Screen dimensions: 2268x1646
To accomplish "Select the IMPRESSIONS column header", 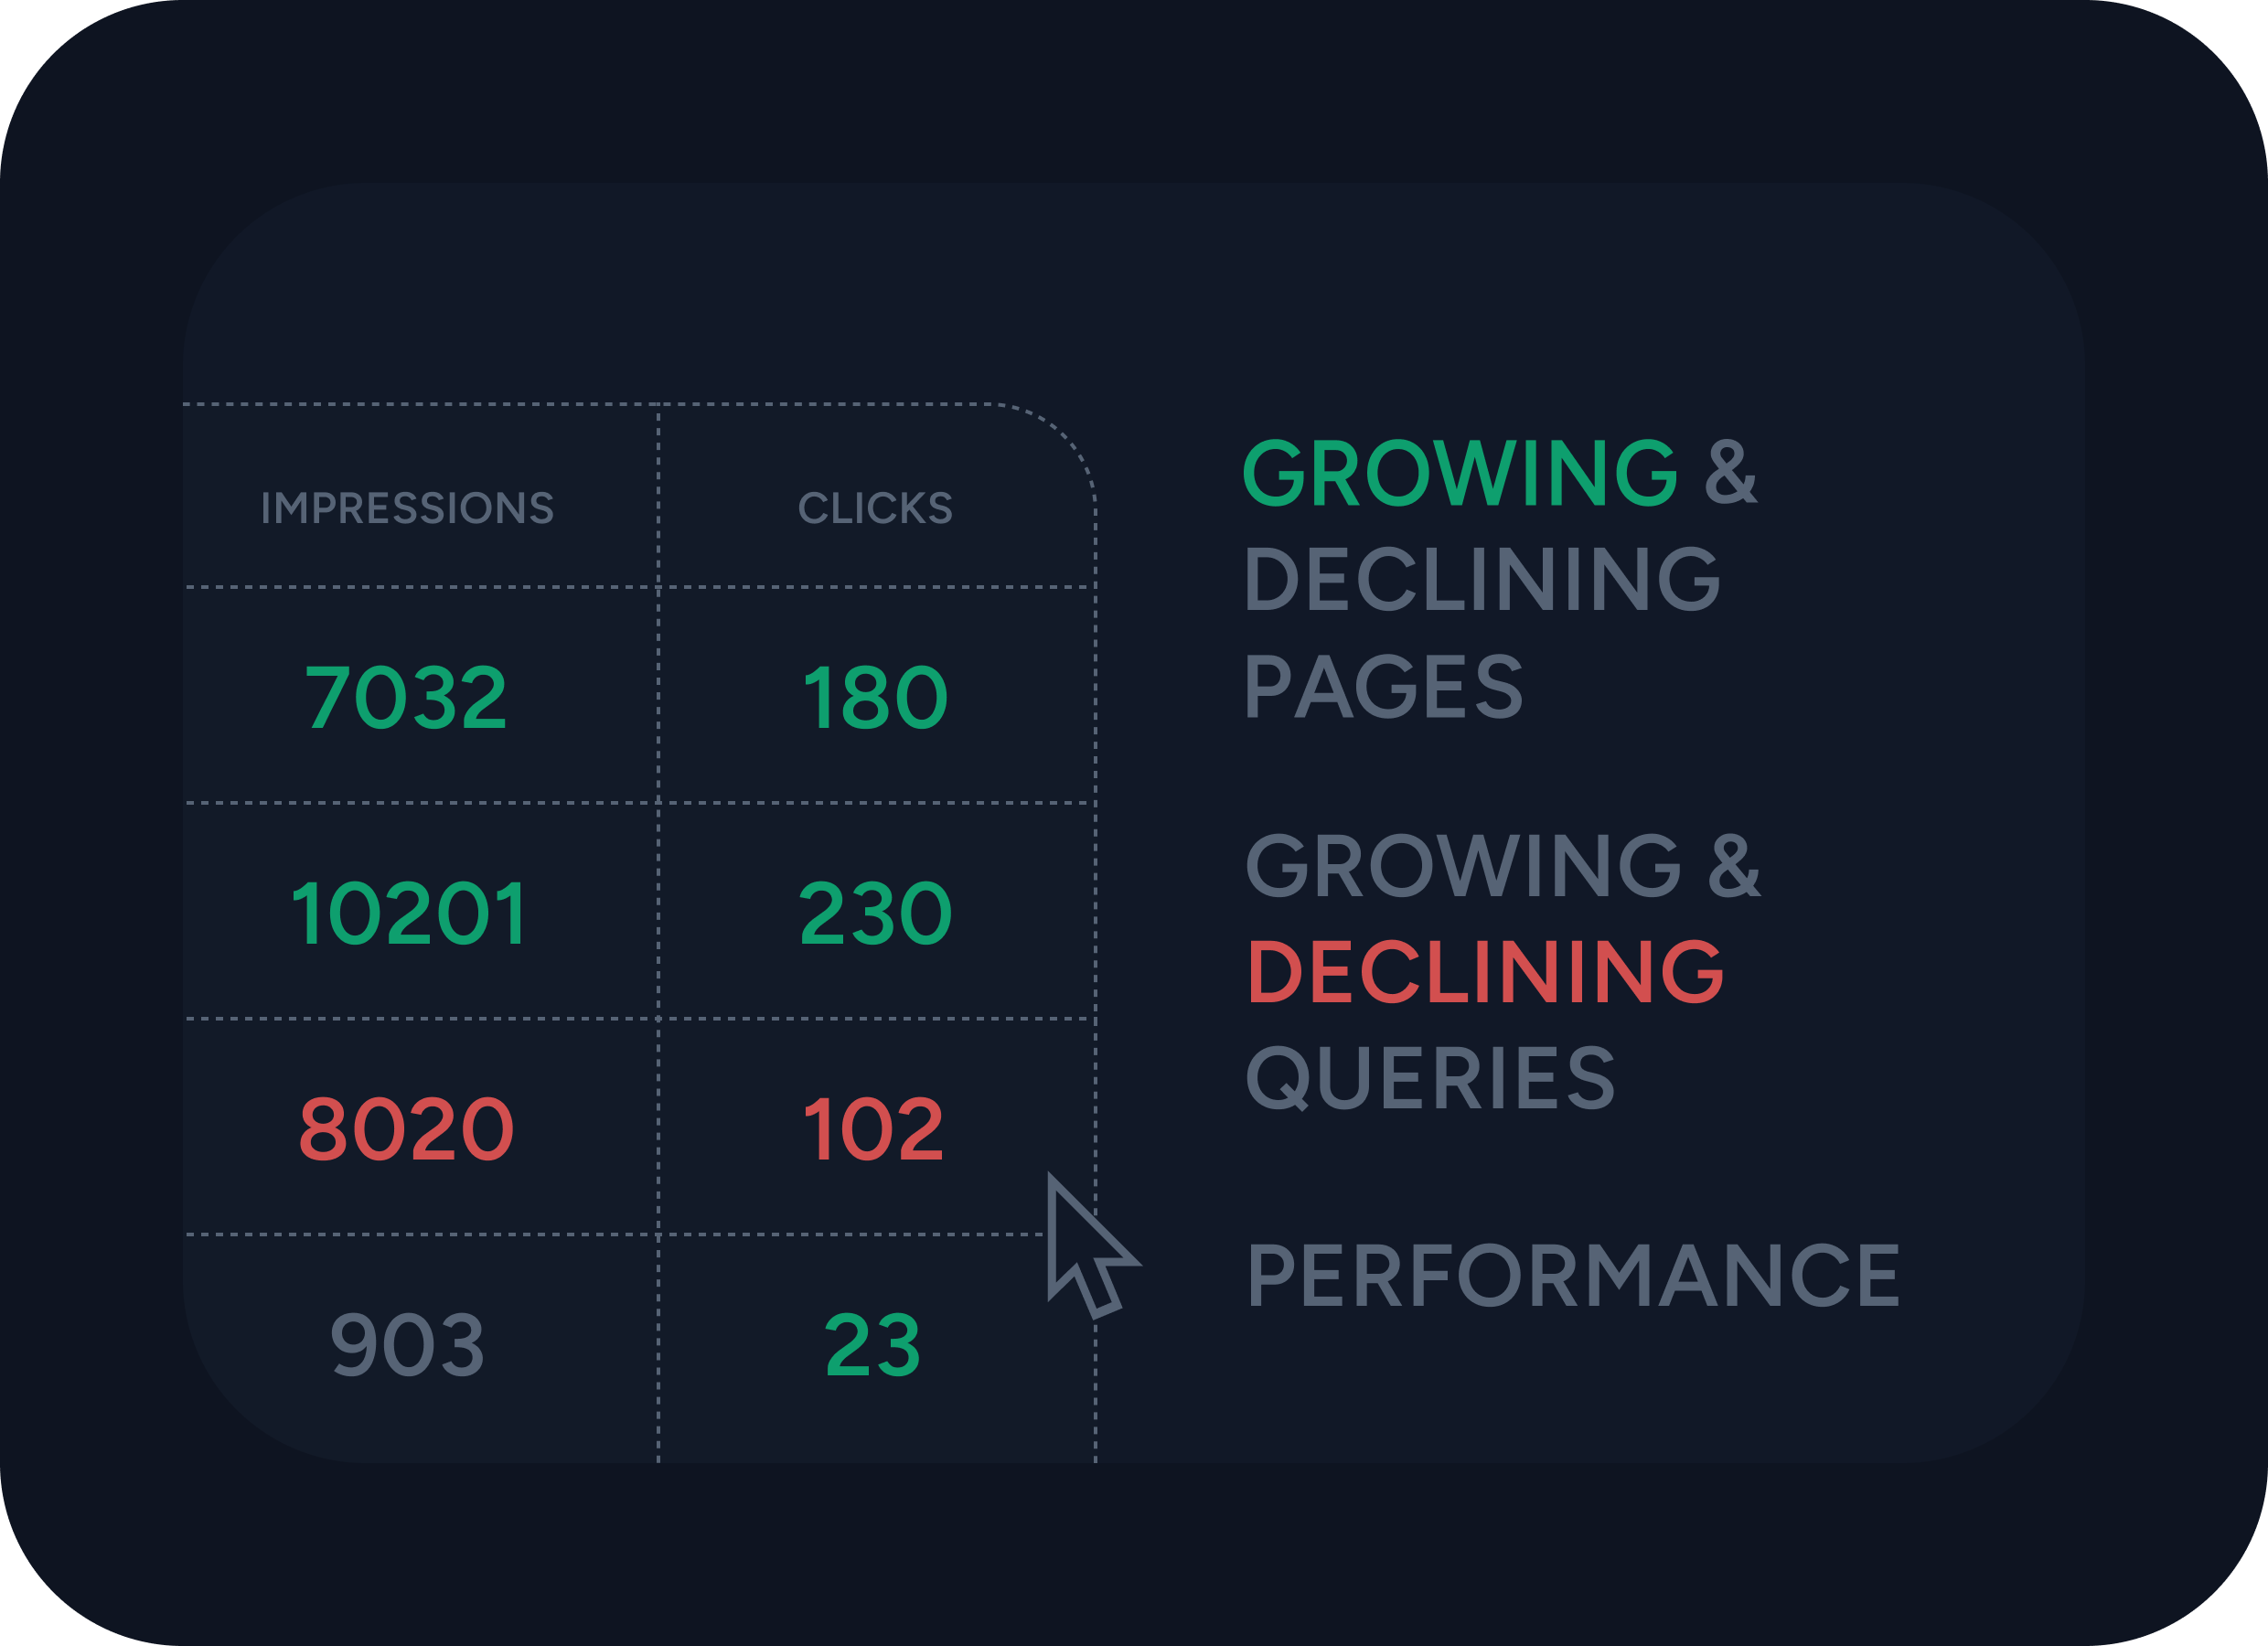I will pyautogui.click(x=407, y=508).
